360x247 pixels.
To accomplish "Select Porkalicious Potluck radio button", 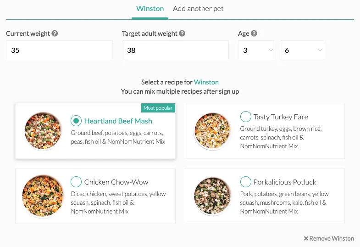I will pos(245,182).
